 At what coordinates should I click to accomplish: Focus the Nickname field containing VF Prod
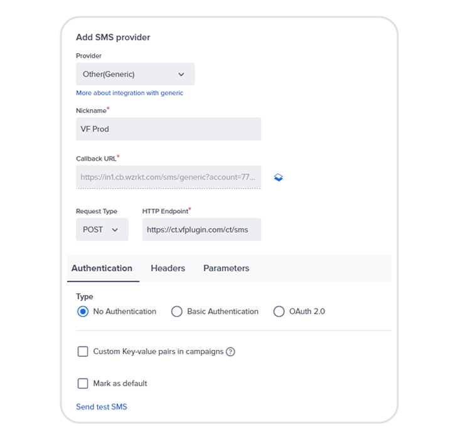169,129
